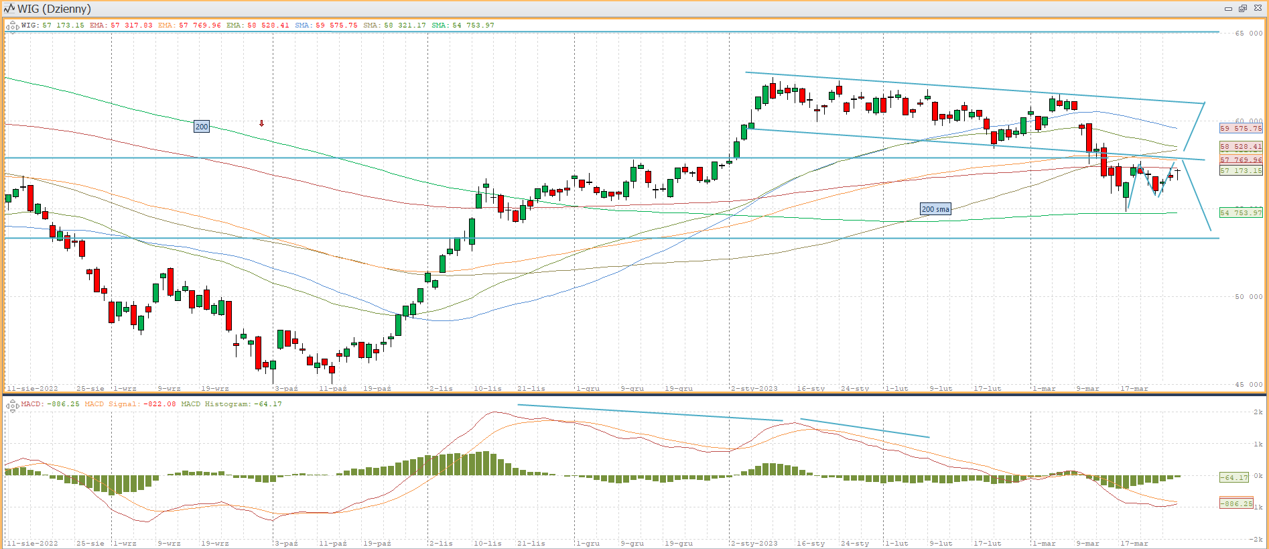
Task: Restore the WIG chart window size
Action: [1242, 9]
